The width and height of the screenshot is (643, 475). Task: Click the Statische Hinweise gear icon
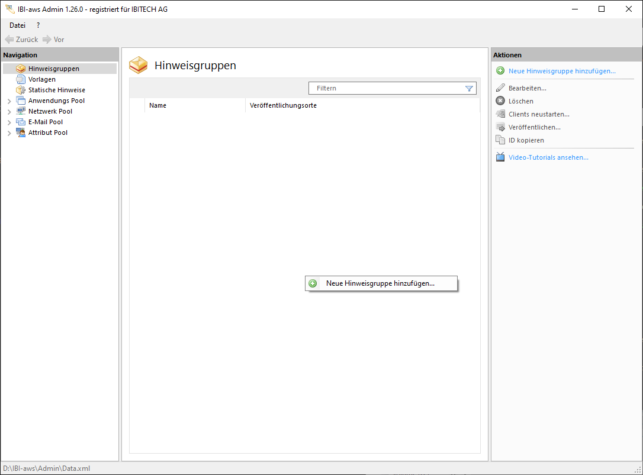21,90
